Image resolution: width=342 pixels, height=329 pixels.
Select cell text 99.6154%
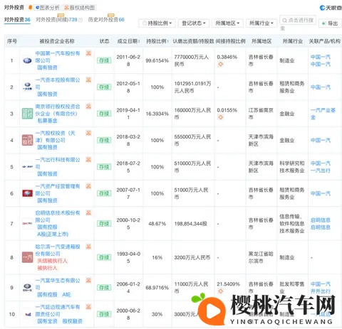point(157,60)
